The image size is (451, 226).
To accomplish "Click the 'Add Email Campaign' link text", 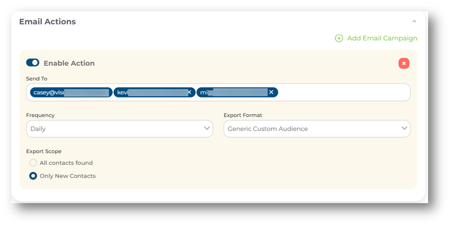I will pos(382,38).
